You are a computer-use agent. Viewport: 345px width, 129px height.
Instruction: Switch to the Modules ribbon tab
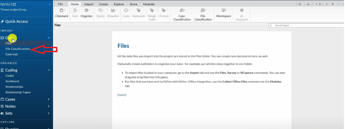coord(149,4)
